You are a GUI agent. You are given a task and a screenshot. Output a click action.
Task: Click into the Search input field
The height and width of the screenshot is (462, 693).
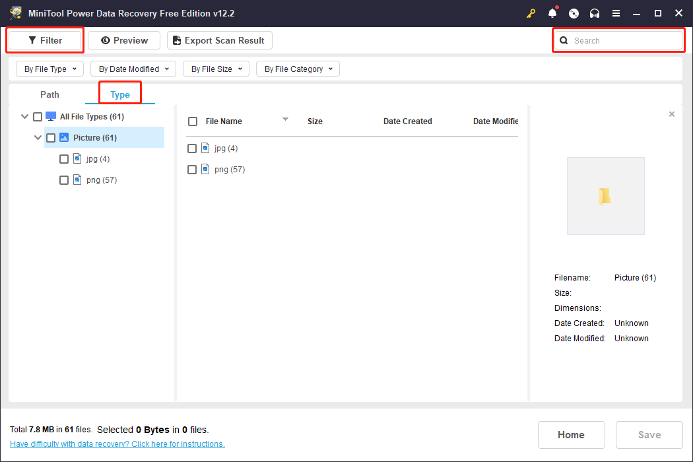pos(618,41)
